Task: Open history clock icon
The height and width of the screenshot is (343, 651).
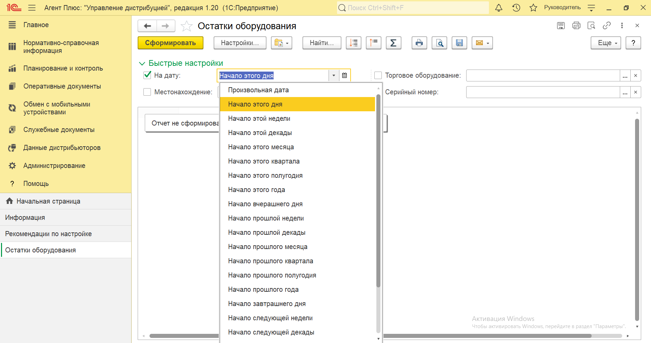Action: (x=516, y=8)
